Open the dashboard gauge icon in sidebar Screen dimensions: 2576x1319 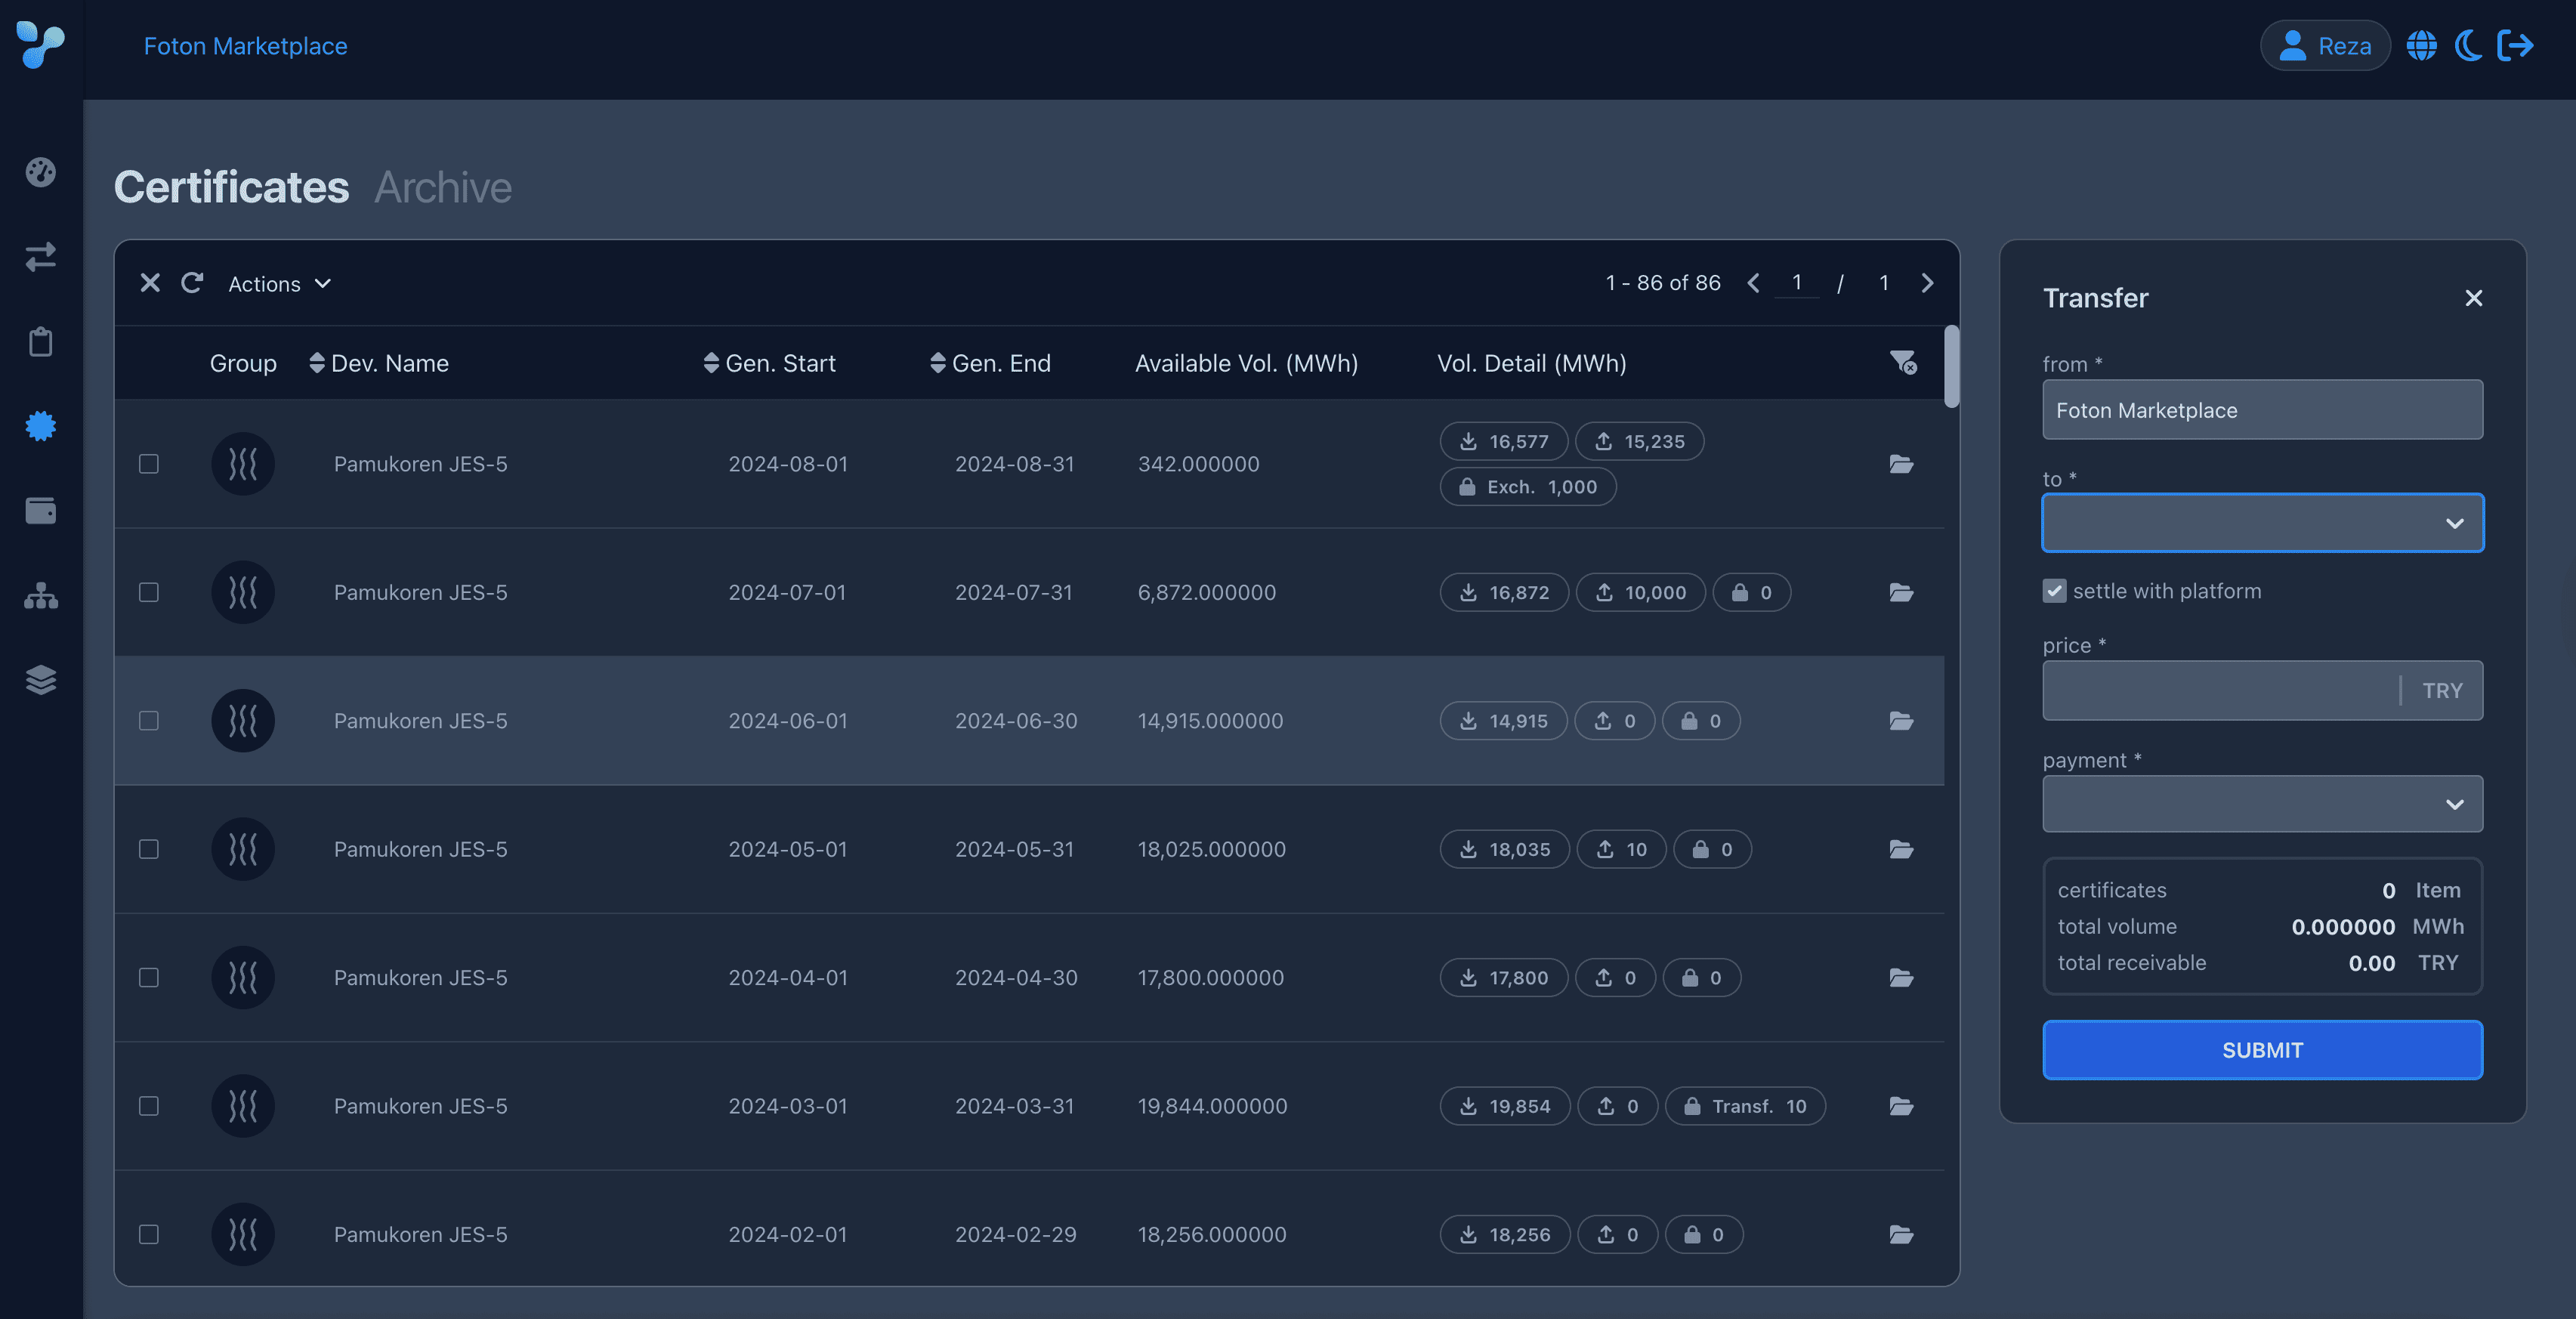point(41,172)
